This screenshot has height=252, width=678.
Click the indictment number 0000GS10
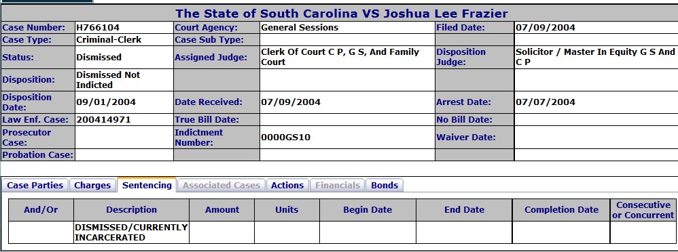[x=285, y=138]
